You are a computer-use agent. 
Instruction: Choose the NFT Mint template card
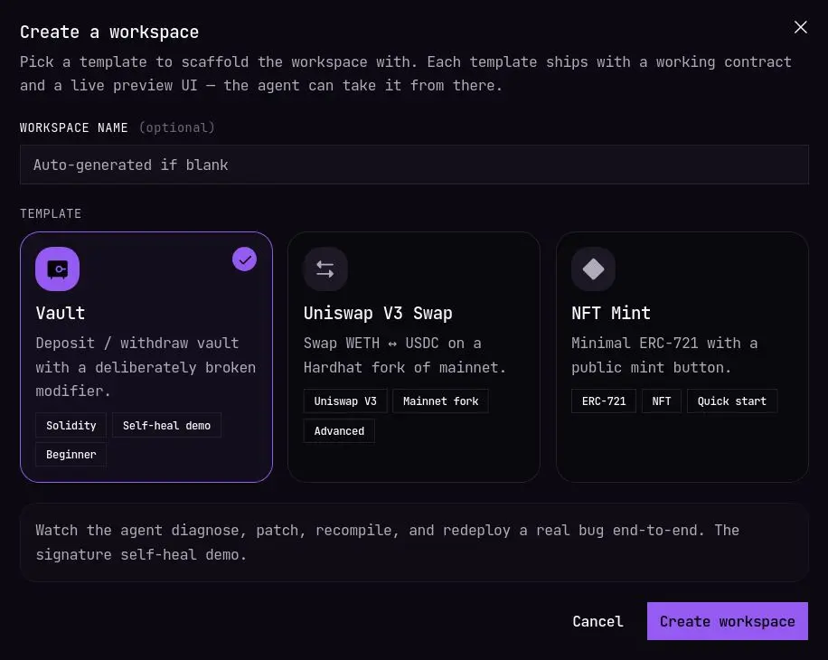(x=682, y=357)
